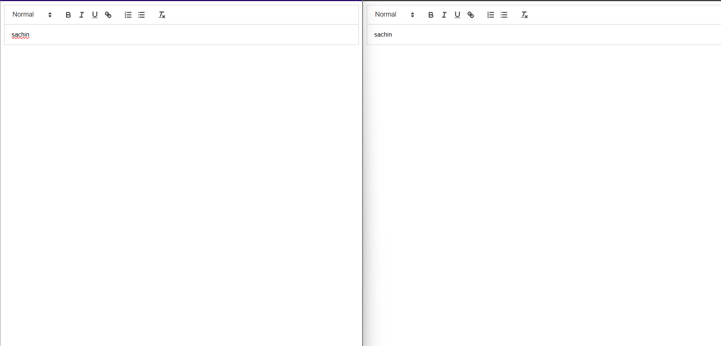
Task: Toggle Bold in the left editor toolbar
Action: point(68,15)
